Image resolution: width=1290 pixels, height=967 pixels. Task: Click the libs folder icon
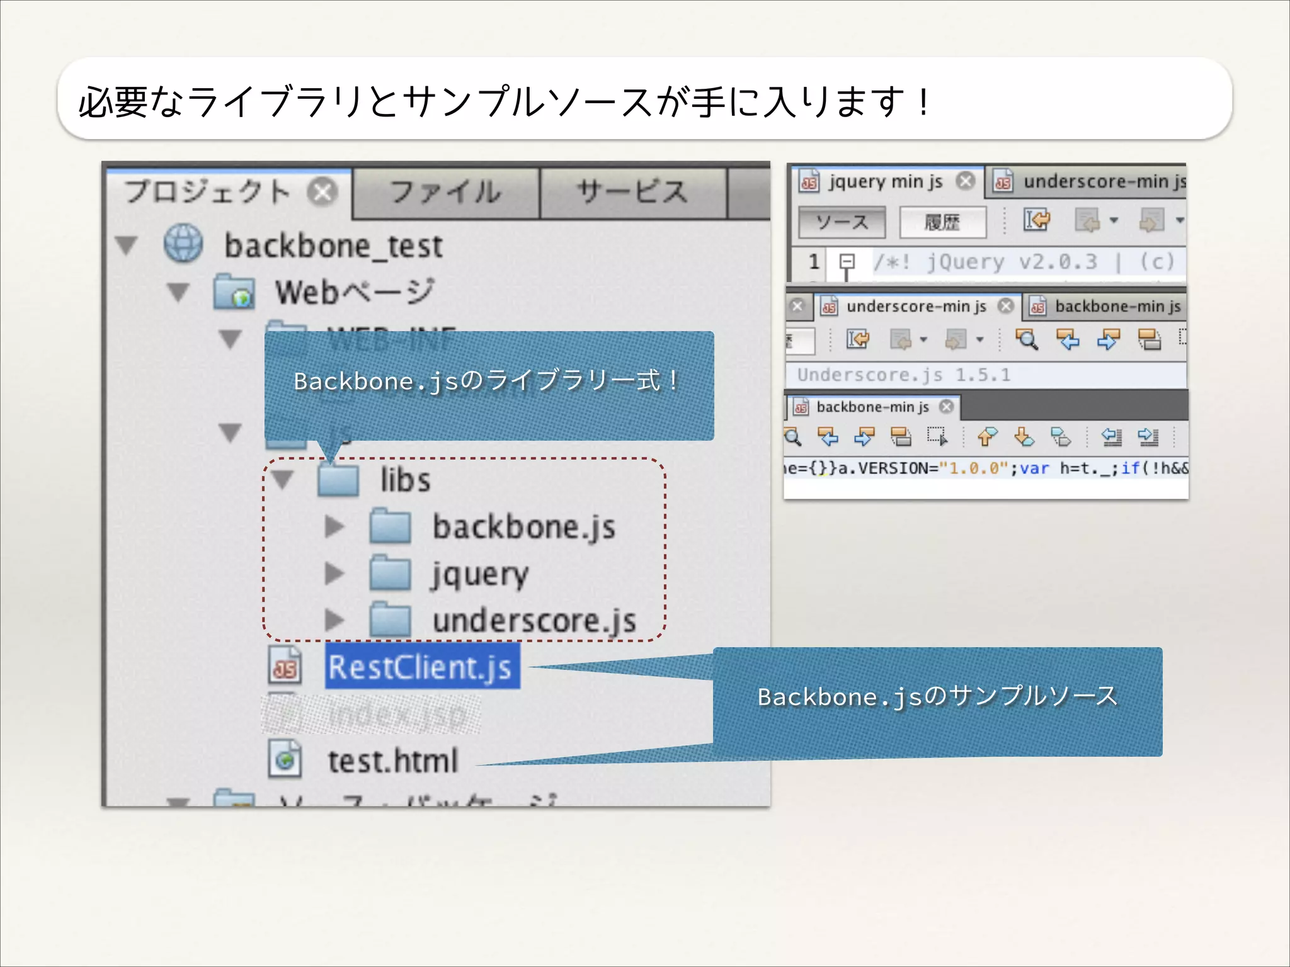(339, 480)
